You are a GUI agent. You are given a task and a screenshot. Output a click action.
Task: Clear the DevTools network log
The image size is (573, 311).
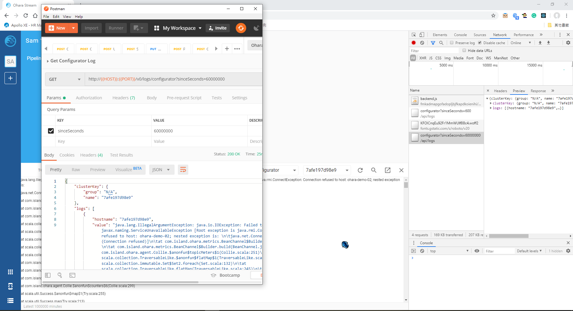(422, 43)
